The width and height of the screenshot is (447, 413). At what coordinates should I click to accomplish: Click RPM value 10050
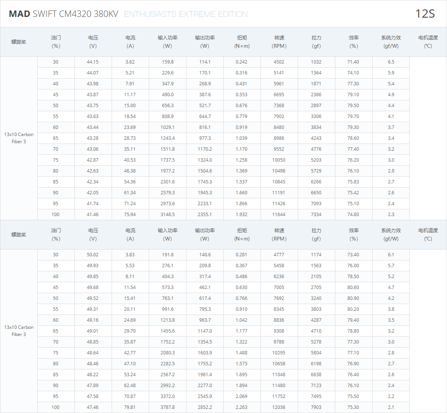click(x=279, y=160)
